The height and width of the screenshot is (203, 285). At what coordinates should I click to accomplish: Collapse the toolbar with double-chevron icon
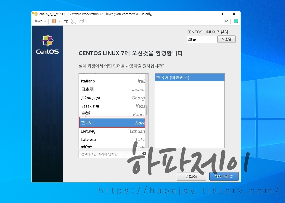[x=226, y=21]
